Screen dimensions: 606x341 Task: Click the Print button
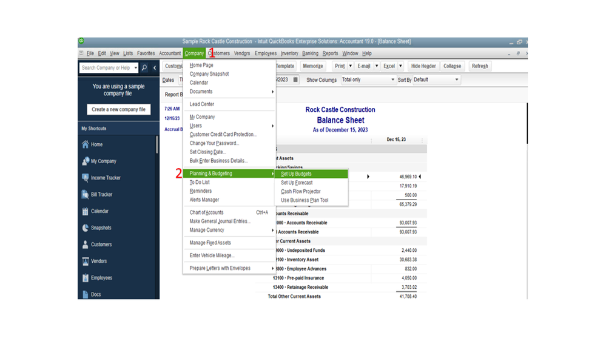(x=340, y=66)
